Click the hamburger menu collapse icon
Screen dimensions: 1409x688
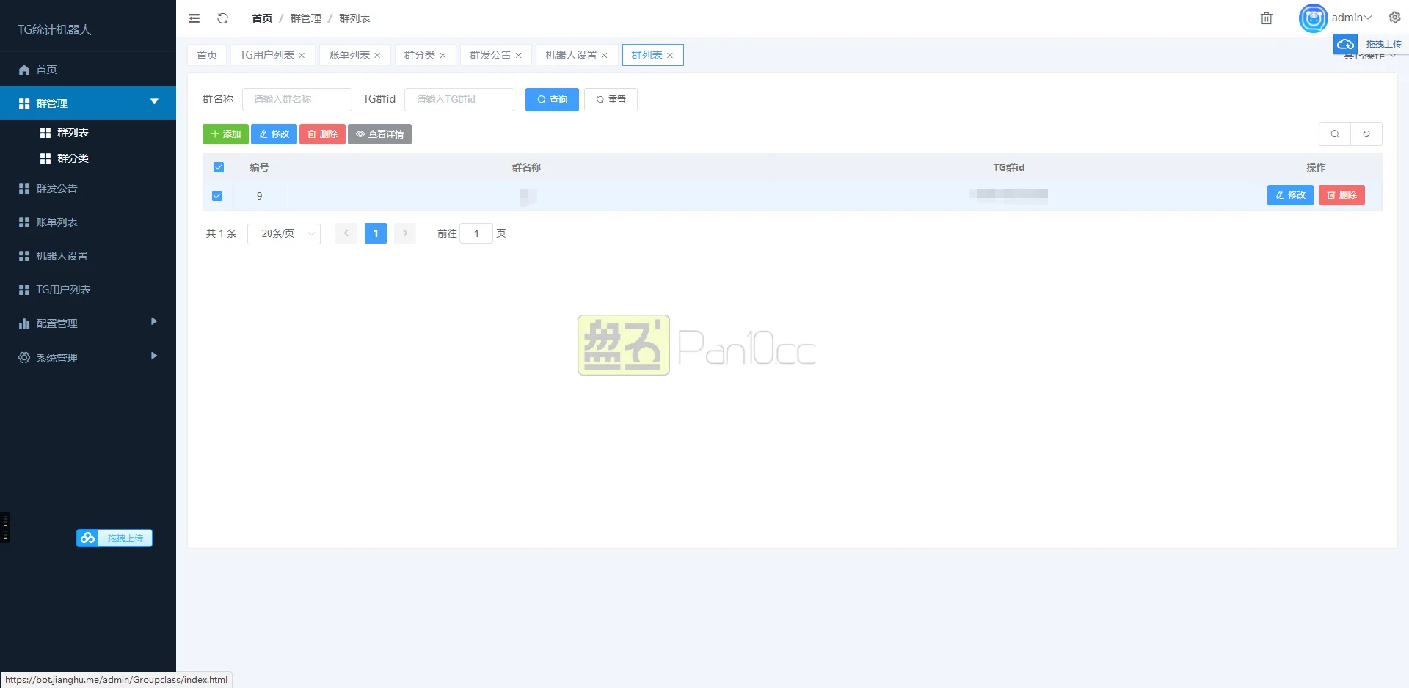[194, 18]
